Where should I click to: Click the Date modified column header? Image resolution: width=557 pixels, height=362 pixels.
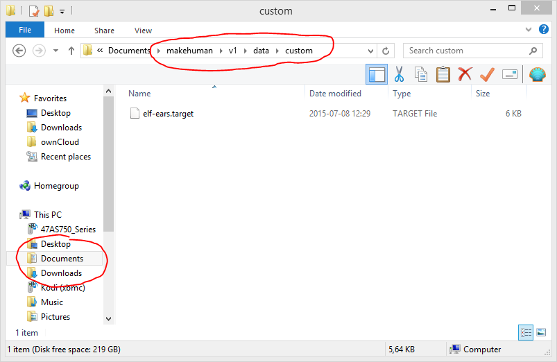coord(335,94)
